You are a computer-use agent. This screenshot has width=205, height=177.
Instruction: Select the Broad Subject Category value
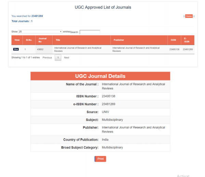(x=112, y=148)
